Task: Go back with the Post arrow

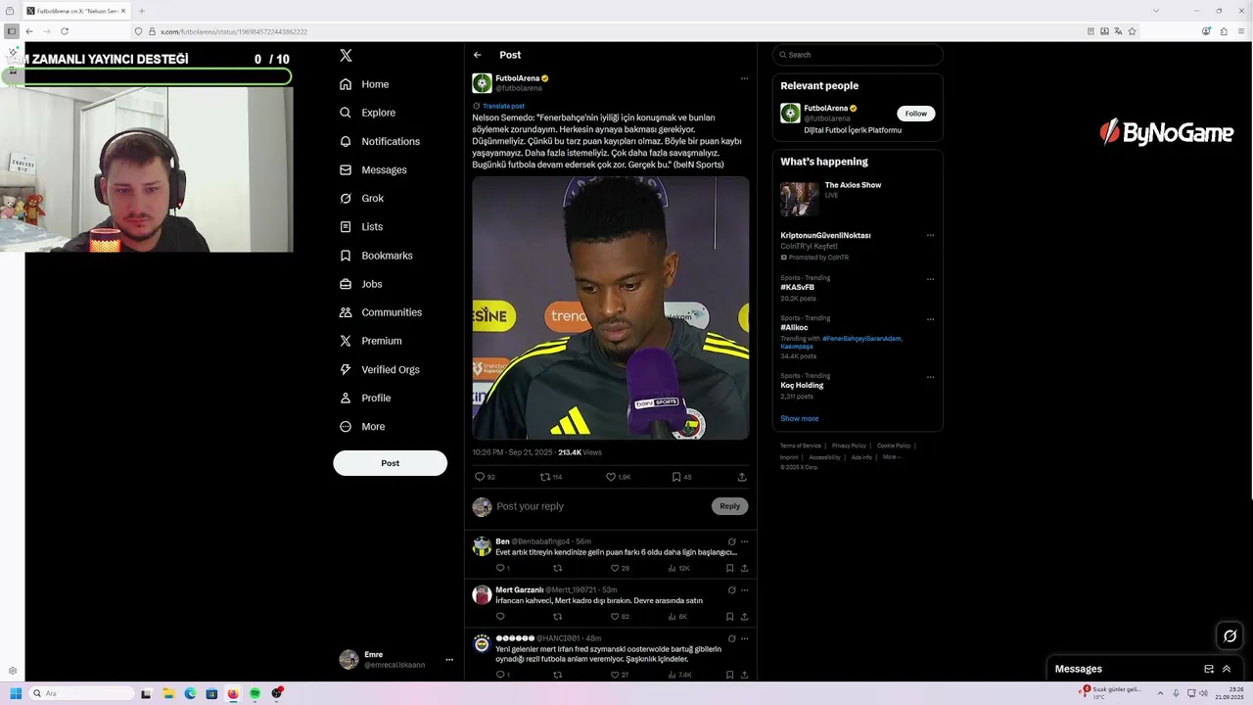Action: click(x=478, y=55)
